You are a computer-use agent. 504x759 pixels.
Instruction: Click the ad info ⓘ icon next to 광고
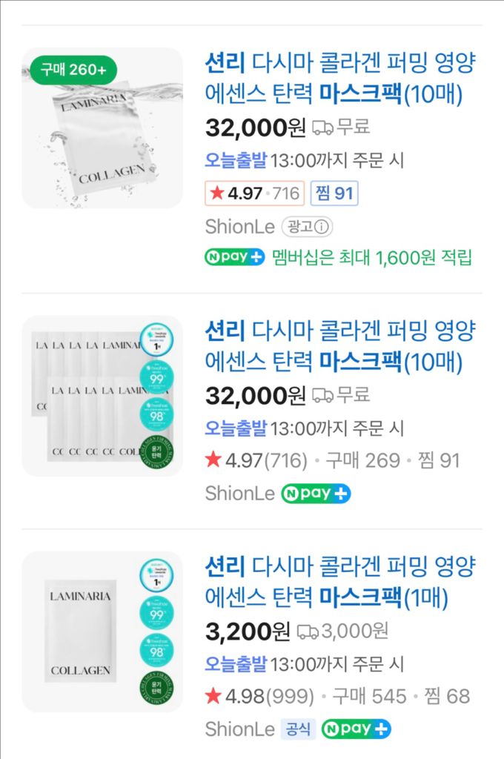[322, 228]
